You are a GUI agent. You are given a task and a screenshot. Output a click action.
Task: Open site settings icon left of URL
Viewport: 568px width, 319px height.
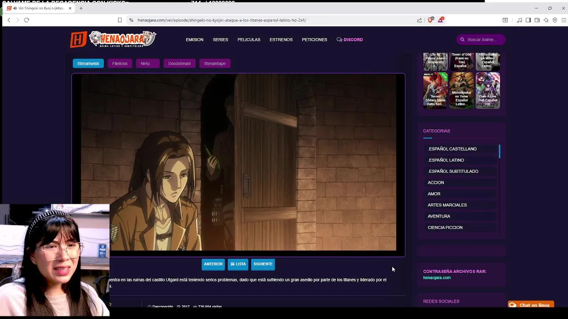(131, 20)
